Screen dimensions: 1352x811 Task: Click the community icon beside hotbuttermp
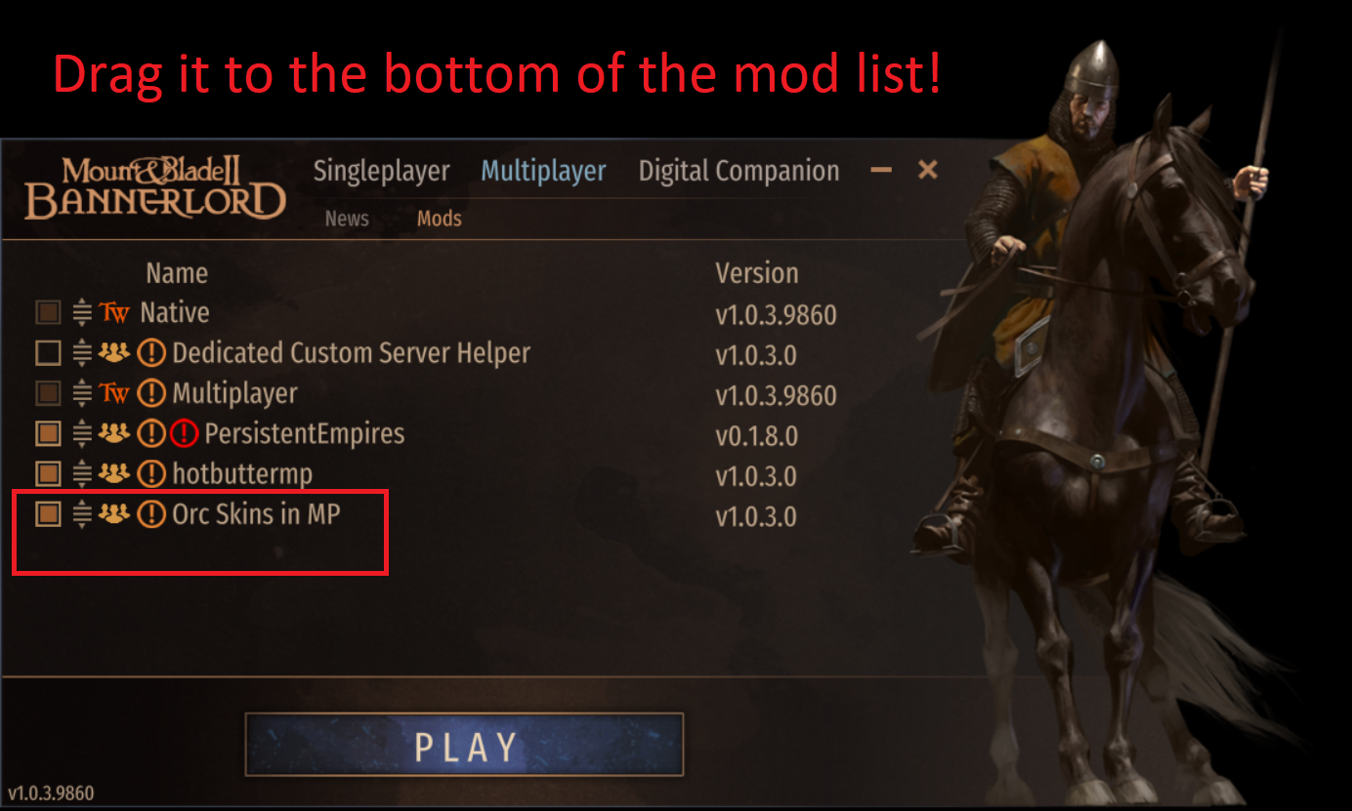pyautogui.click(x=114, y=474)
